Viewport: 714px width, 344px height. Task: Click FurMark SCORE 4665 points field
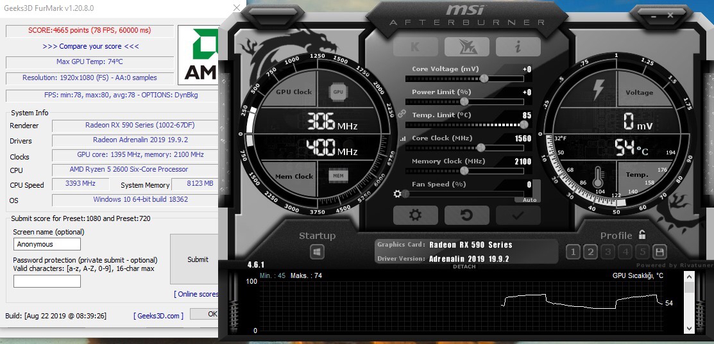pos(90,31)
